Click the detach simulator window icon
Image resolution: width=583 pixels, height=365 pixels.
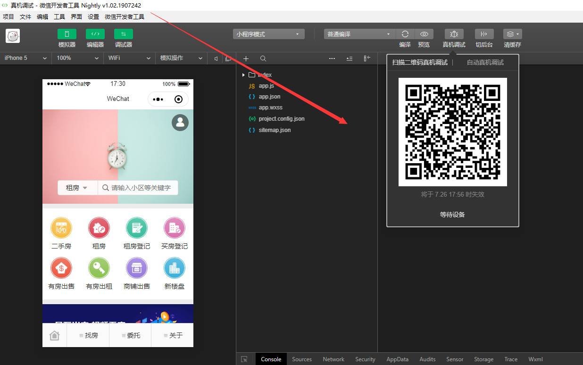[228, 58]
